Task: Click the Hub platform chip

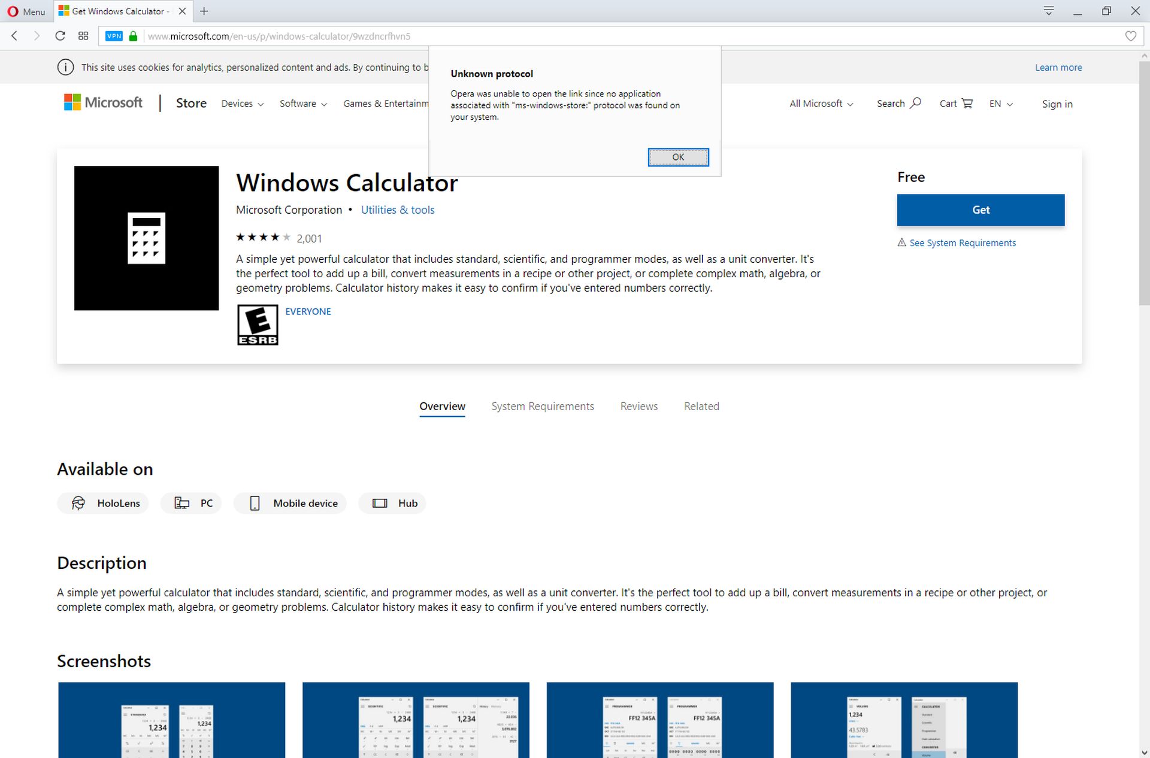Action: (x=392, y=503)
